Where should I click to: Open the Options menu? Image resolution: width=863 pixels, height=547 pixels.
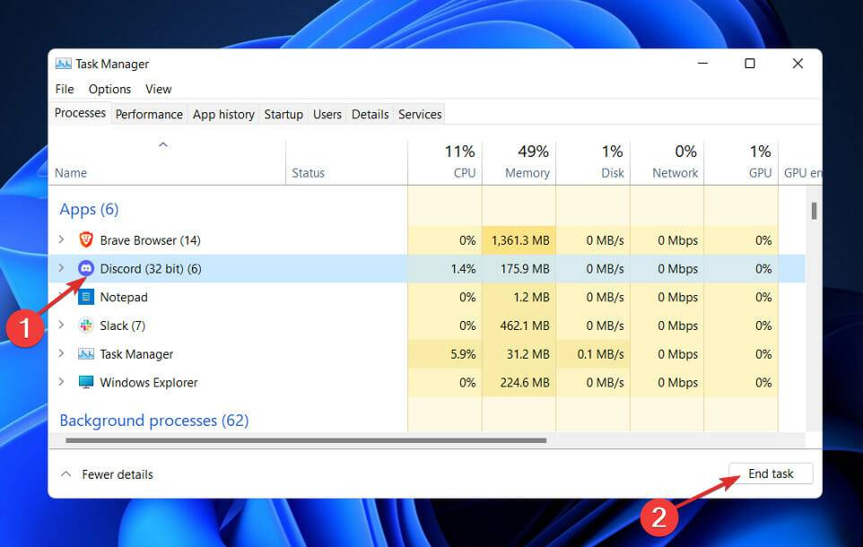point(109,89)
